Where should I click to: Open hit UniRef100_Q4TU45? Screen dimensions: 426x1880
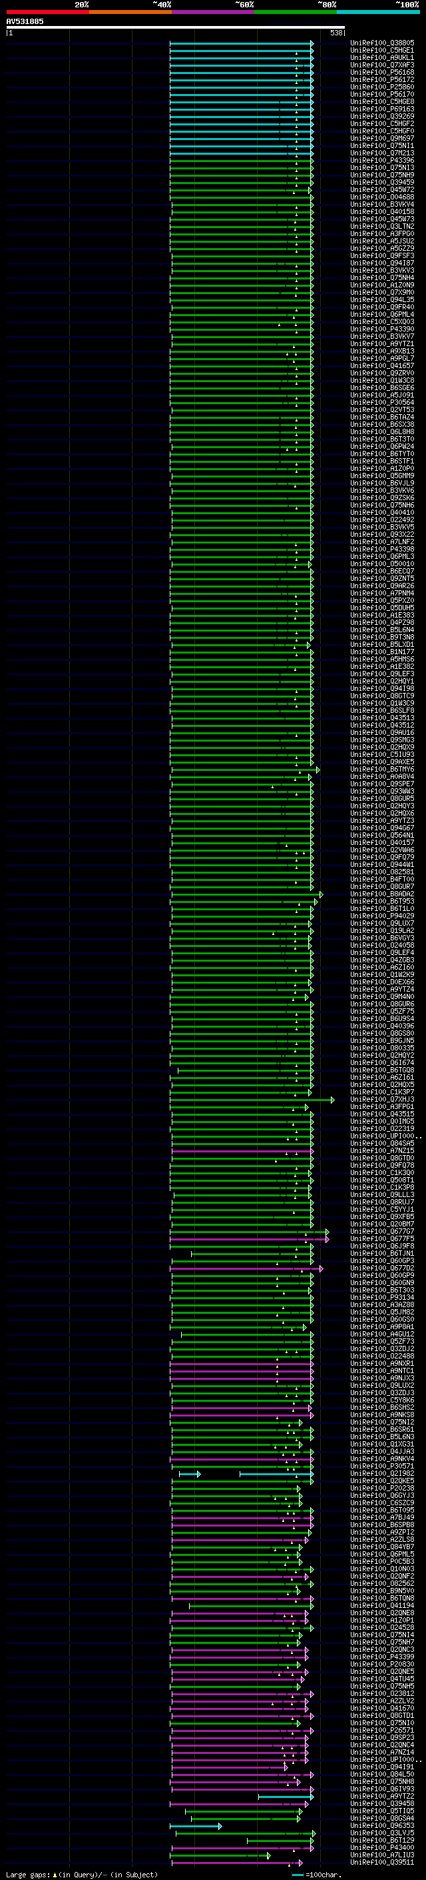tap(382, 1679)
